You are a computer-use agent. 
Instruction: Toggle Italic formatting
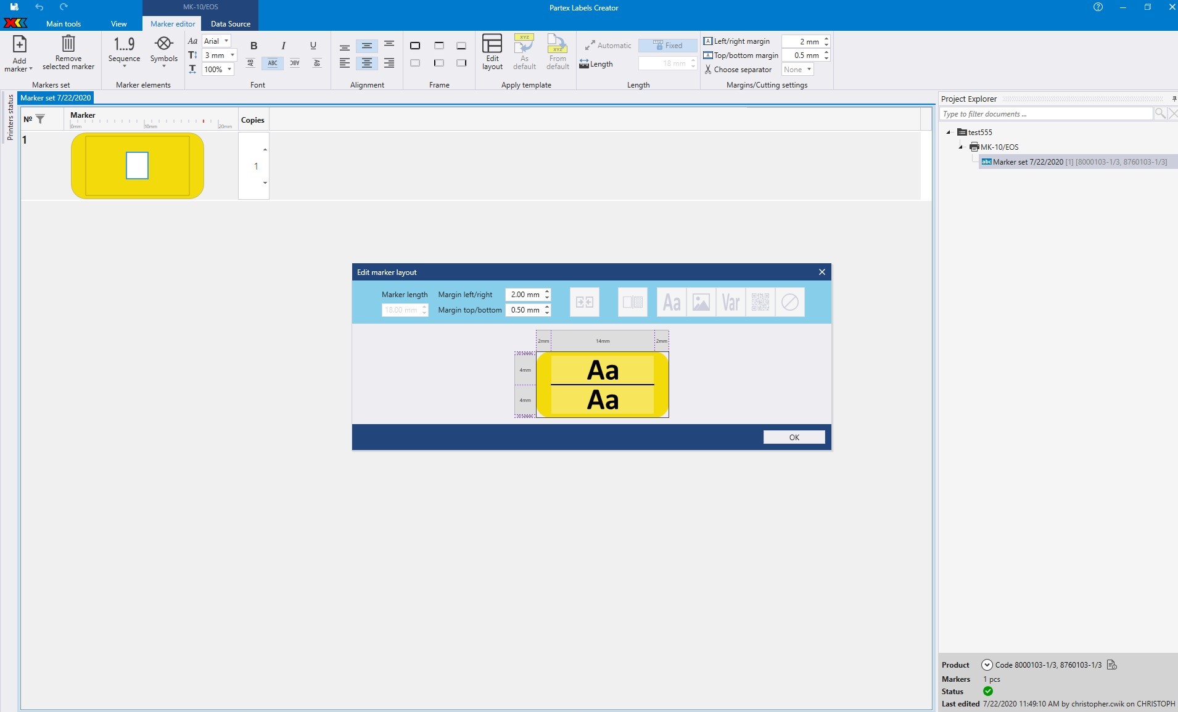click(x=283, y=46)
